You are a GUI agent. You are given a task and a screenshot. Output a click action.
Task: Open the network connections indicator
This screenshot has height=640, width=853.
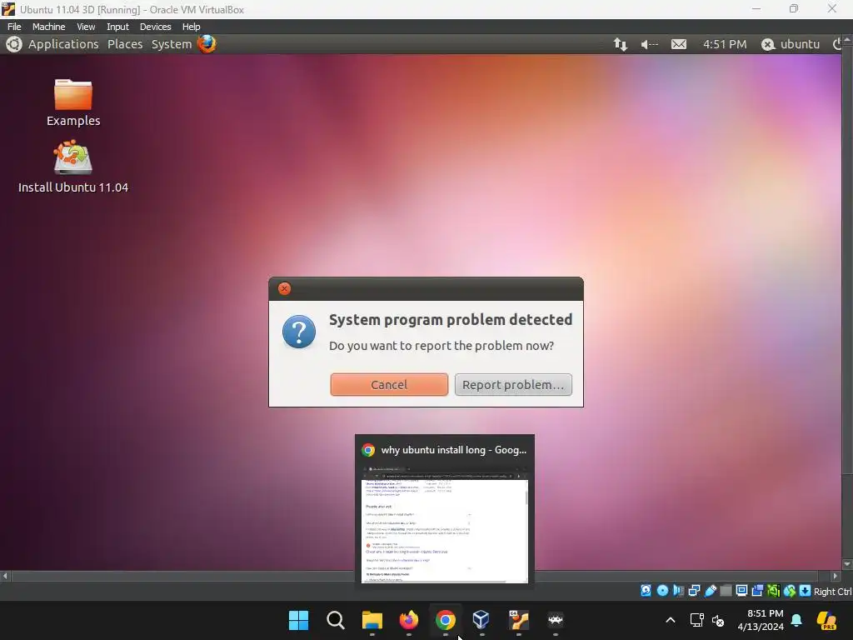620,44
